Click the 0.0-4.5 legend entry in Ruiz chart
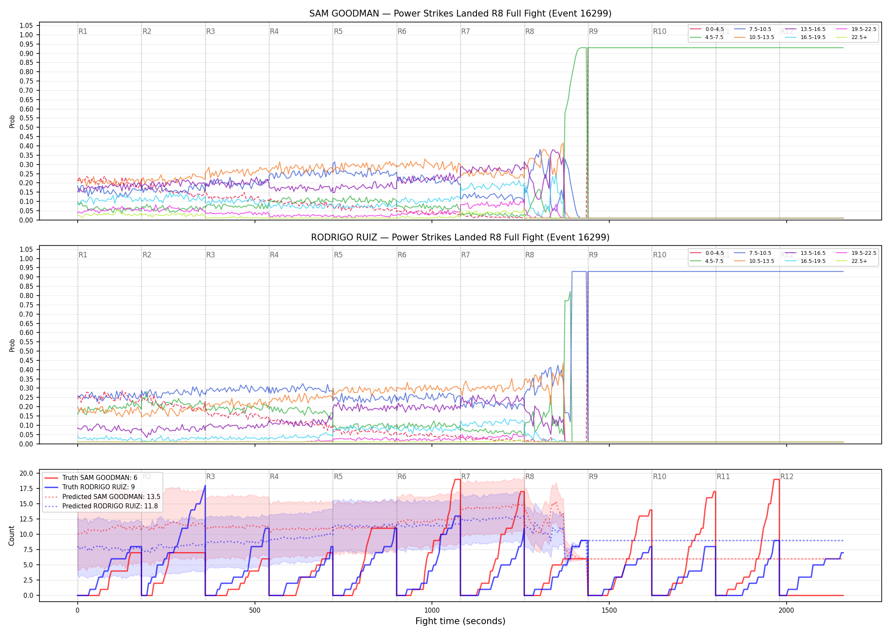 (x=707, y=253)
